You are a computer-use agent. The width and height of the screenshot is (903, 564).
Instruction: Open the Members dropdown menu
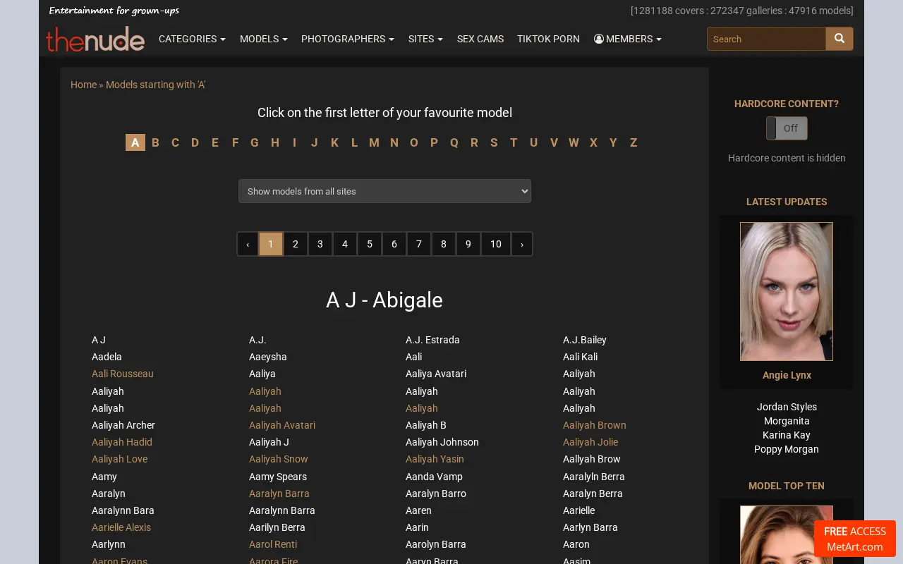click(628, 39)
